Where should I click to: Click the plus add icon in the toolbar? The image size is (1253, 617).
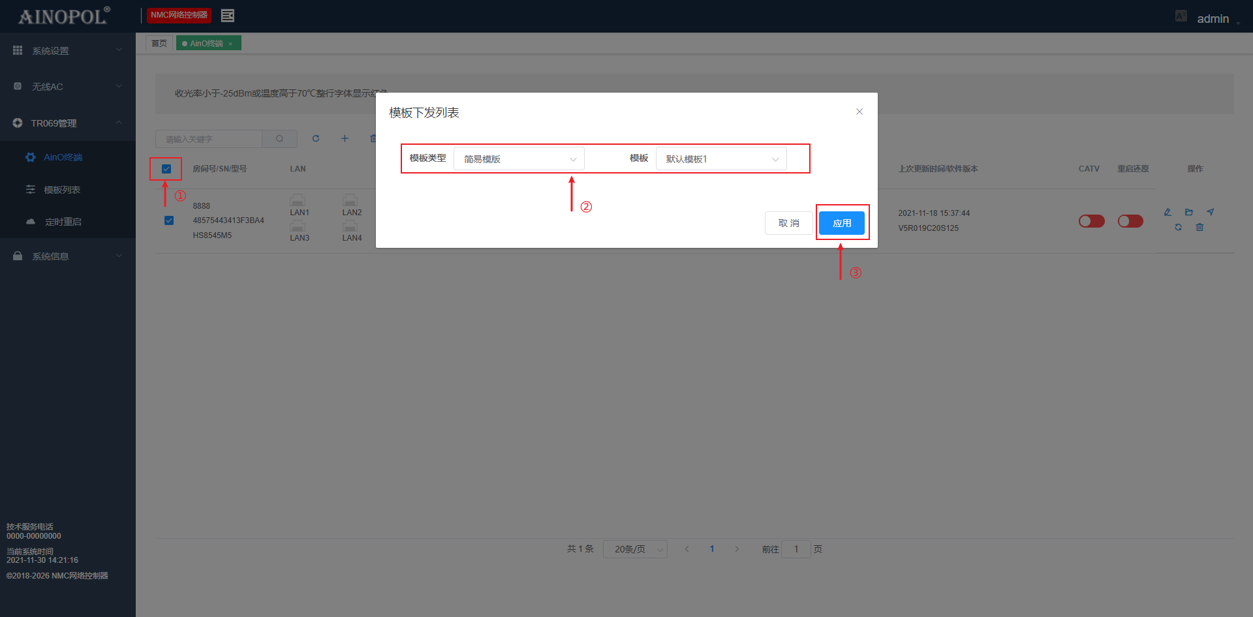(345, 138)
